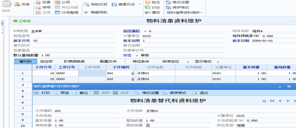Select the 特征条件 tab
Screen dimensions: 296x128
pyautogui.click(x=141, y=62)
